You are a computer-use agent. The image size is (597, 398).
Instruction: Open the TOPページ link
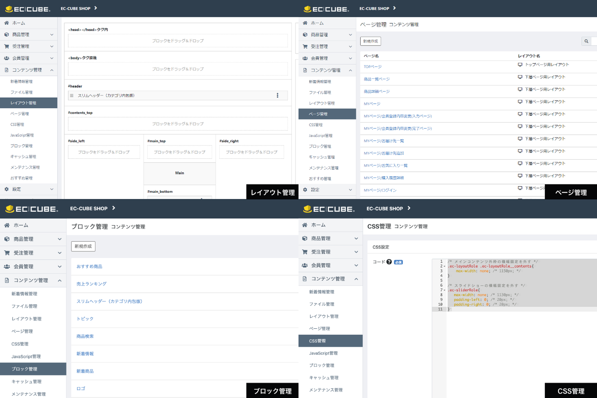coord(373,67)
